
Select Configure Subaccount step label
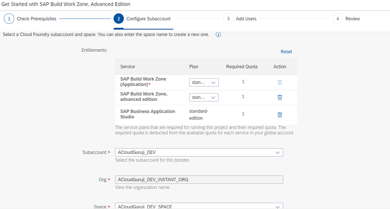148,19
